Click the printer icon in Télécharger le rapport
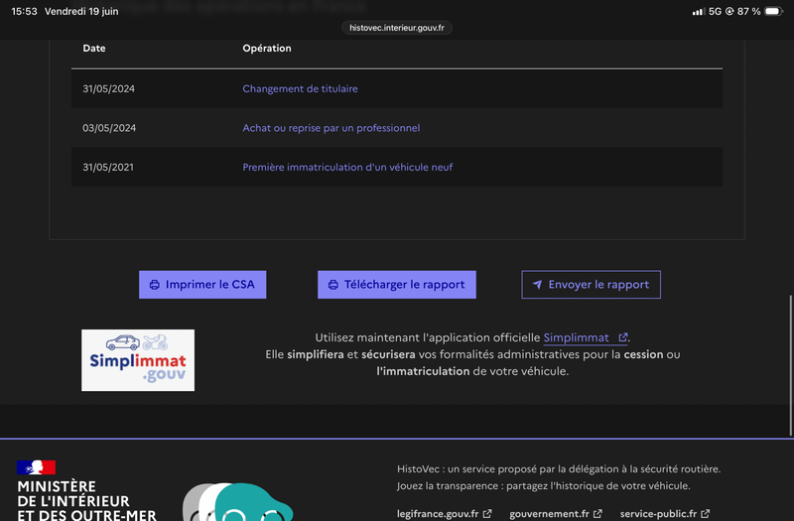This screenshot has width=794, height=521. pos(333,285)
